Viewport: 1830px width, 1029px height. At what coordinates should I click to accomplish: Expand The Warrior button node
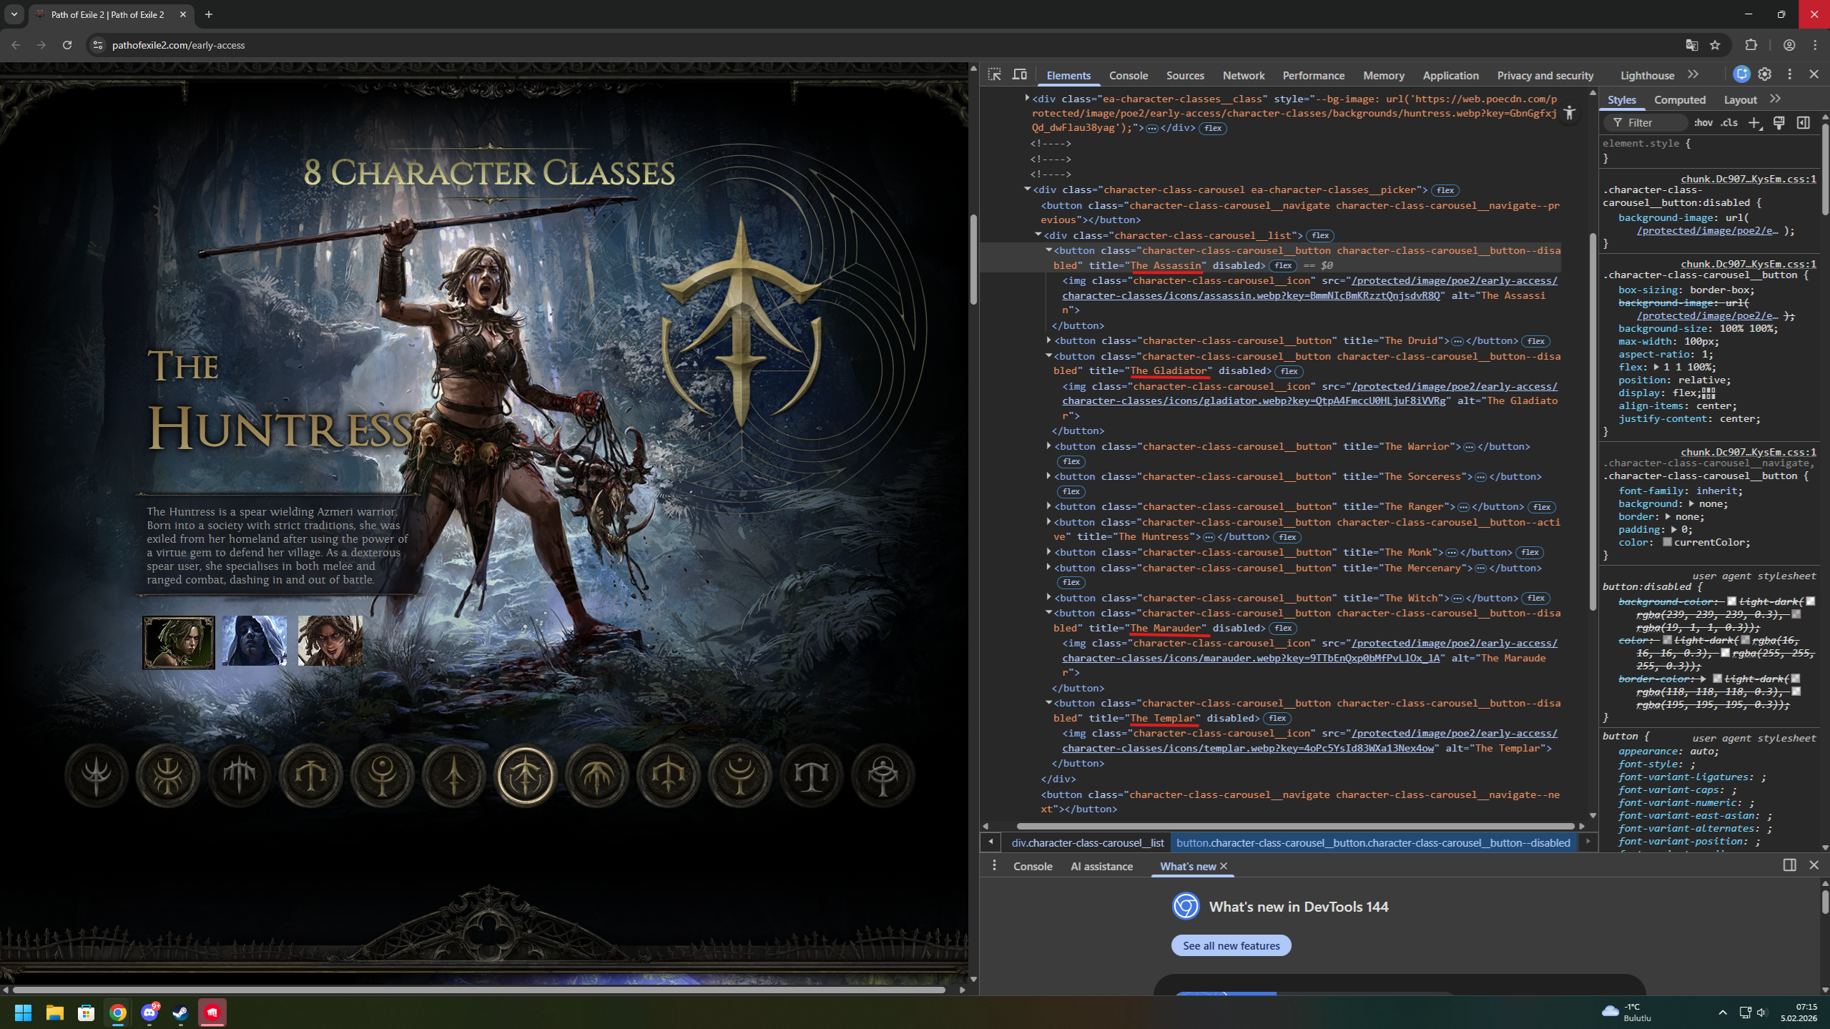(x=1048, y=446)
